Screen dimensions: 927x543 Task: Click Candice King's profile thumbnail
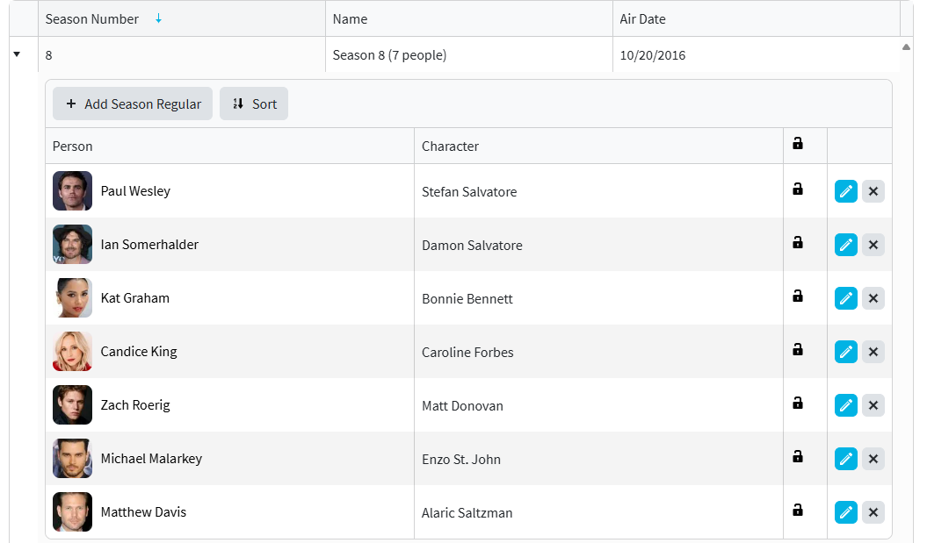tap(72, 352)
